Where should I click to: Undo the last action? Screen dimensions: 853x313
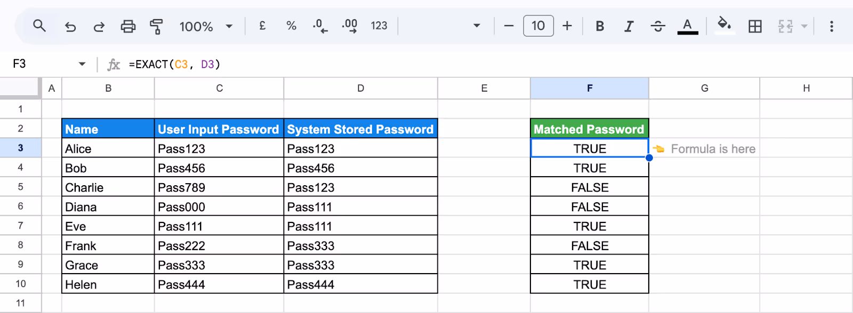(x=70, y=26)
